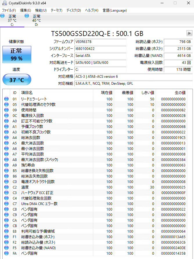194x259 pixels.
Task: Click the drive letter field C:
Action: (x=100, y=70)
